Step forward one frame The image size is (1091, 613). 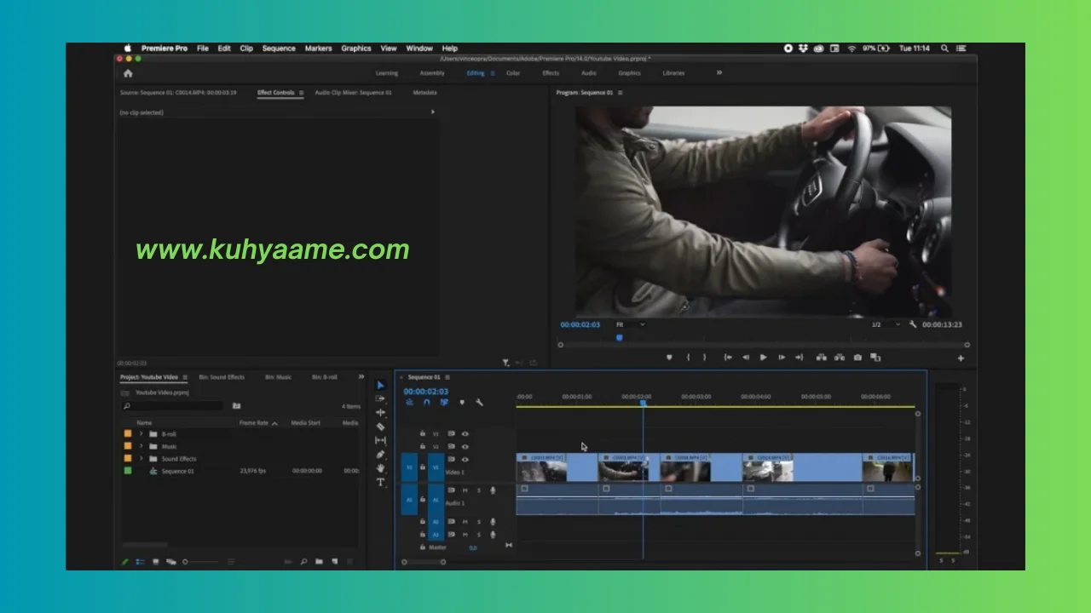[781, 358]
